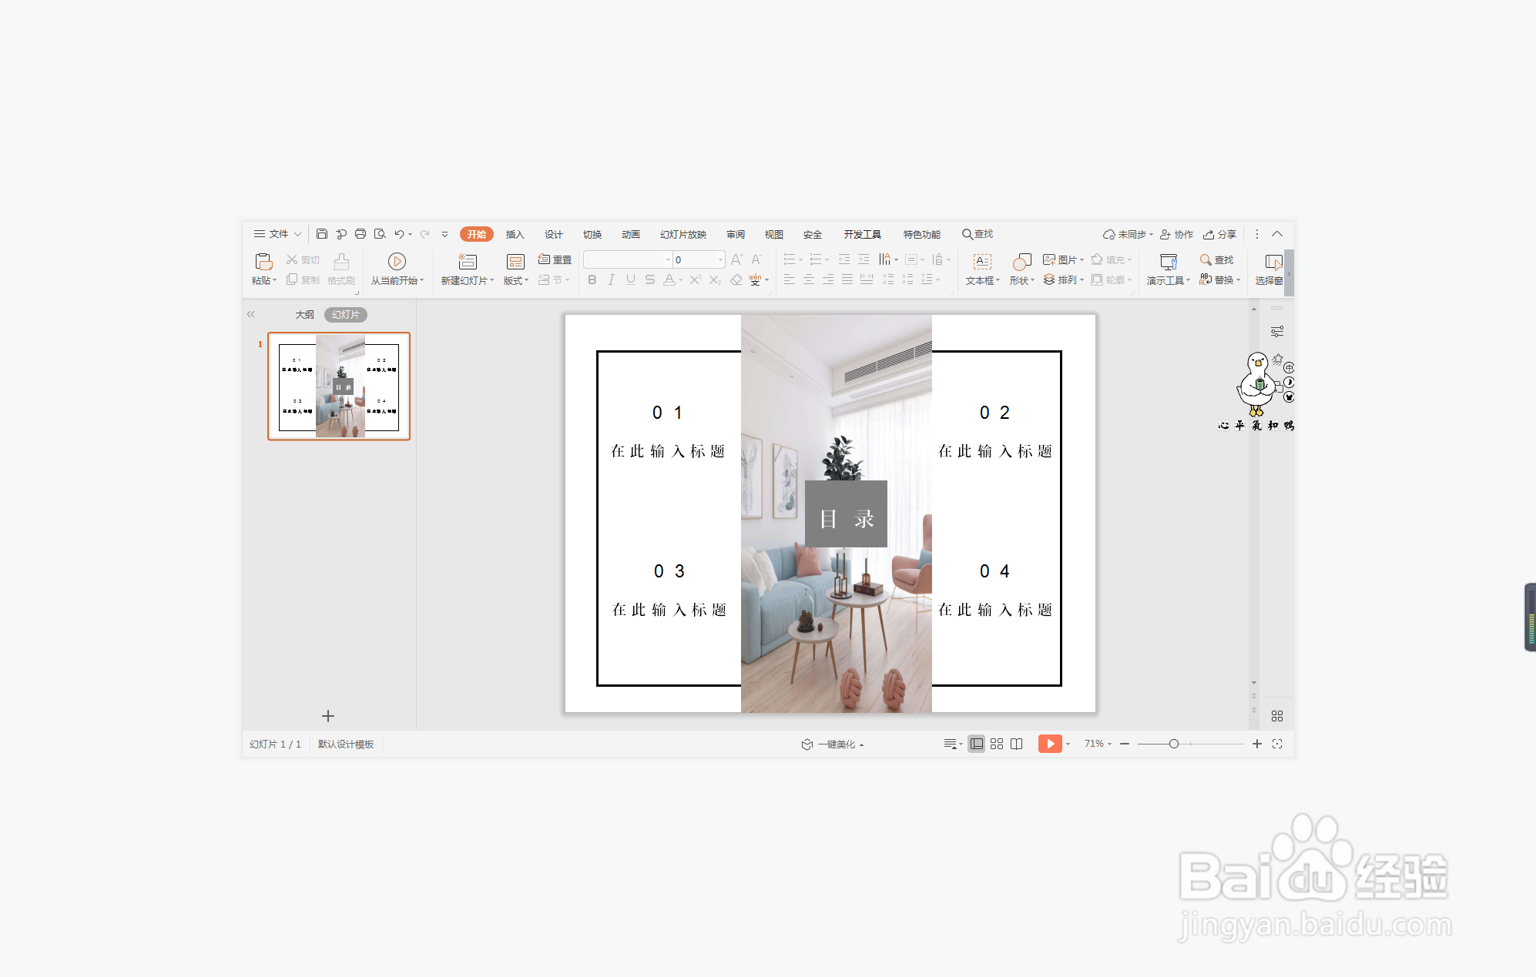Click the Copy (复制) button

click(x=303, y=279)
